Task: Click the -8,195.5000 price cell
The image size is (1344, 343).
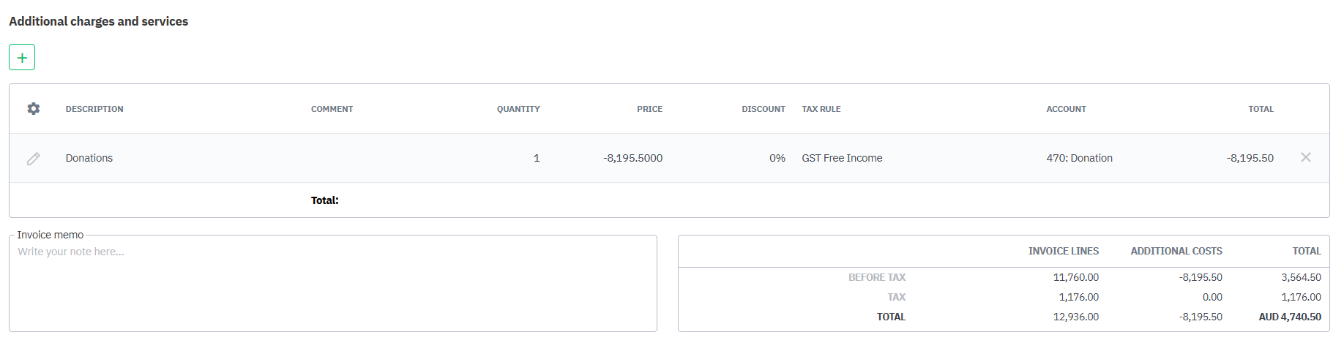Action: click(632, 158)
